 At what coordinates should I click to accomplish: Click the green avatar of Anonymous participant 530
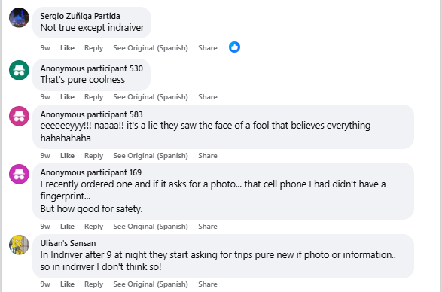[19, 70]
